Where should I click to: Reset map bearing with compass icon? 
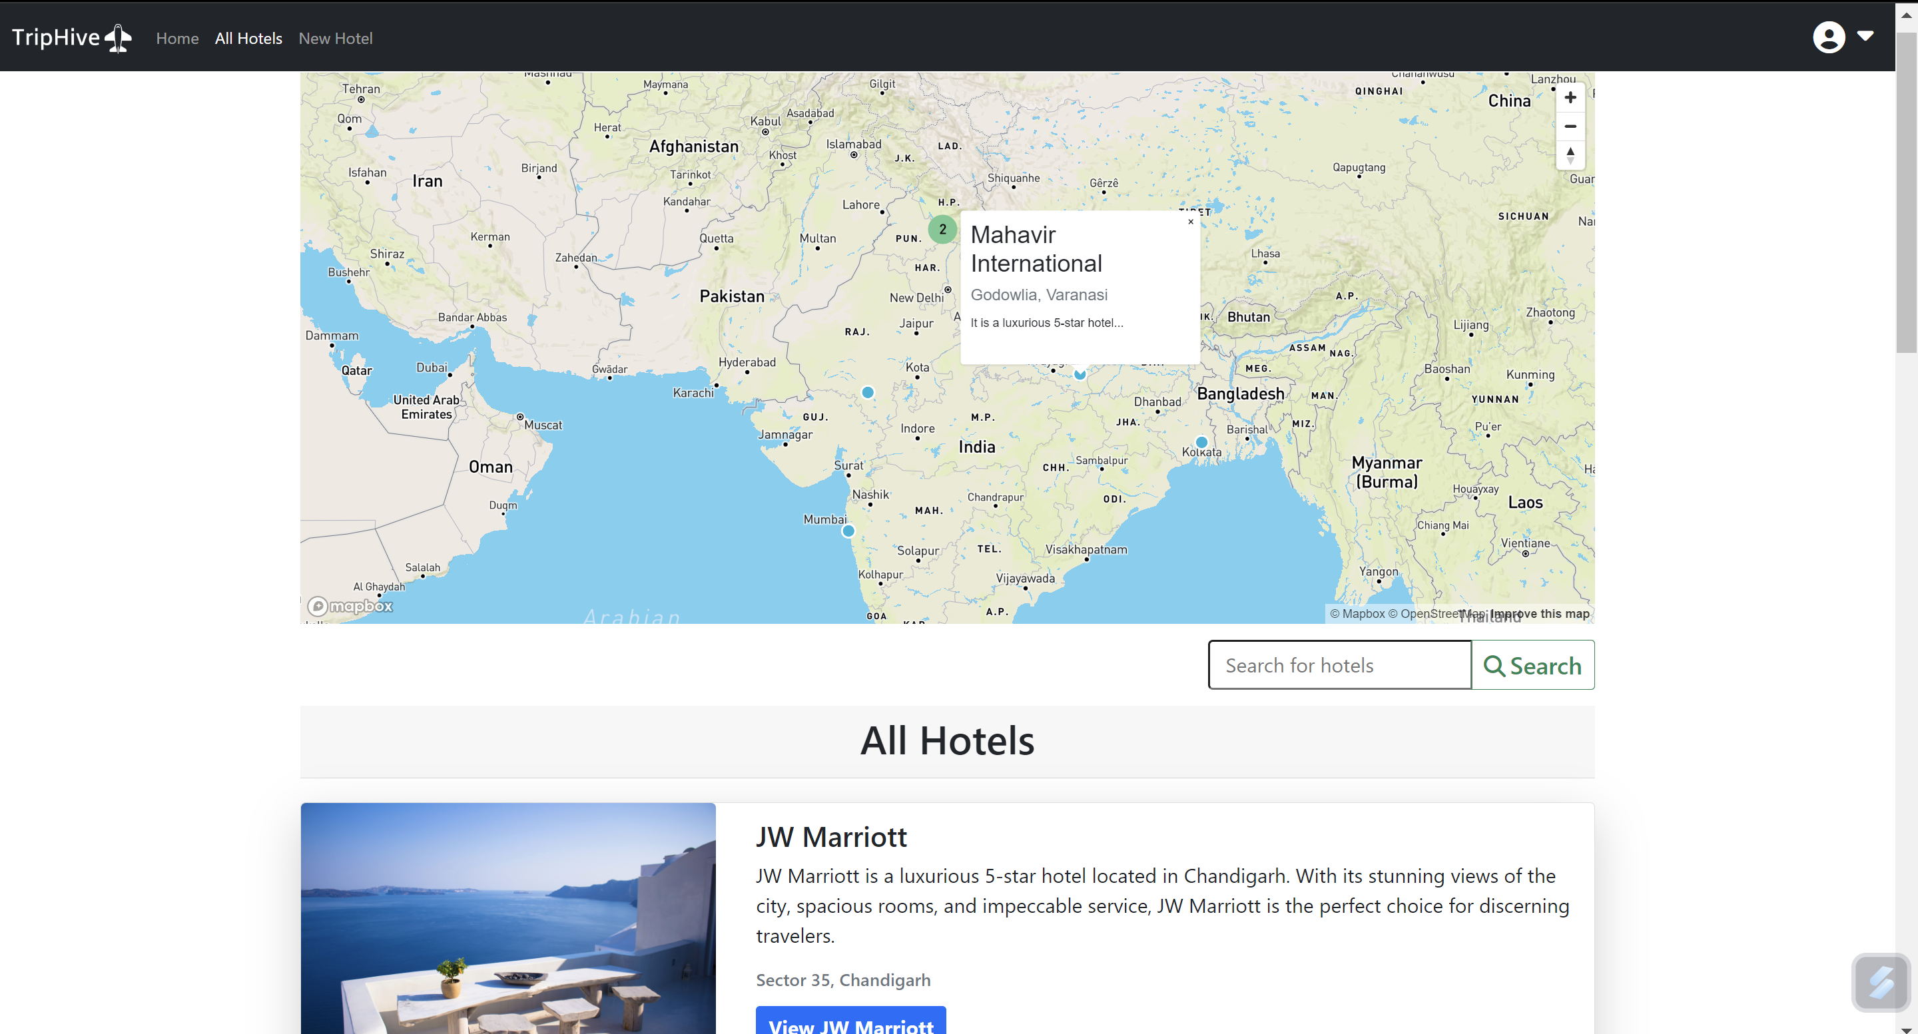(1570, 155)
